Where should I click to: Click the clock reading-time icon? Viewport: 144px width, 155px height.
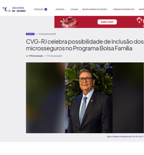[x=48, y=56]
